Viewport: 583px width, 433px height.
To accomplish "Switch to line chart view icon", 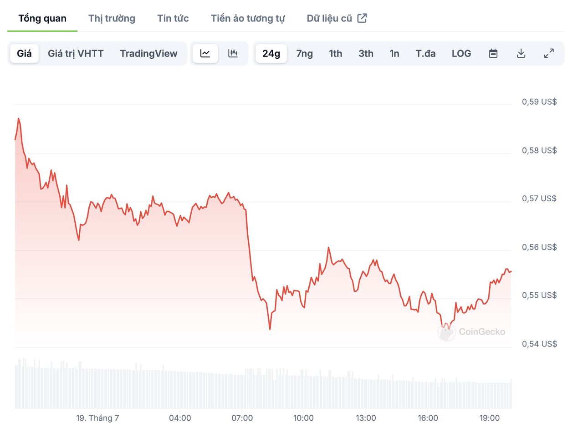I will (205, 53).
